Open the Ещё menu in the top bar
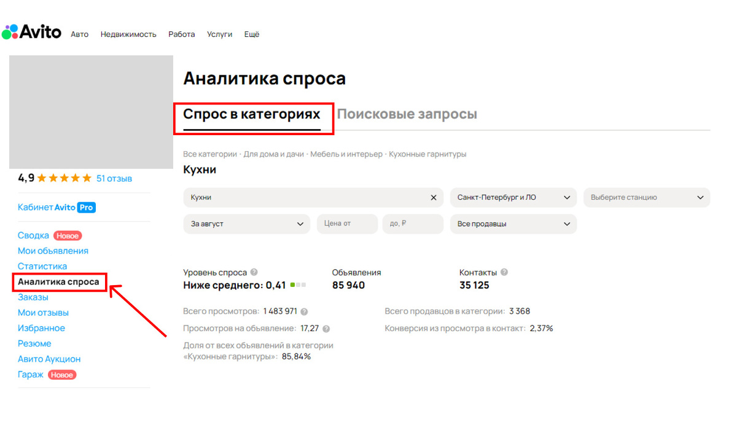 coord(252,34)
